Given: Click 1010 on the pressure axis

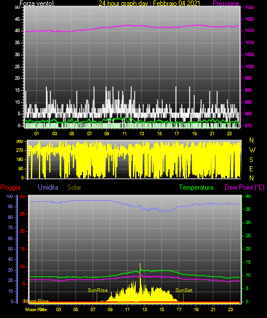Looking at the screenshot, I should [x=249, y=42].
